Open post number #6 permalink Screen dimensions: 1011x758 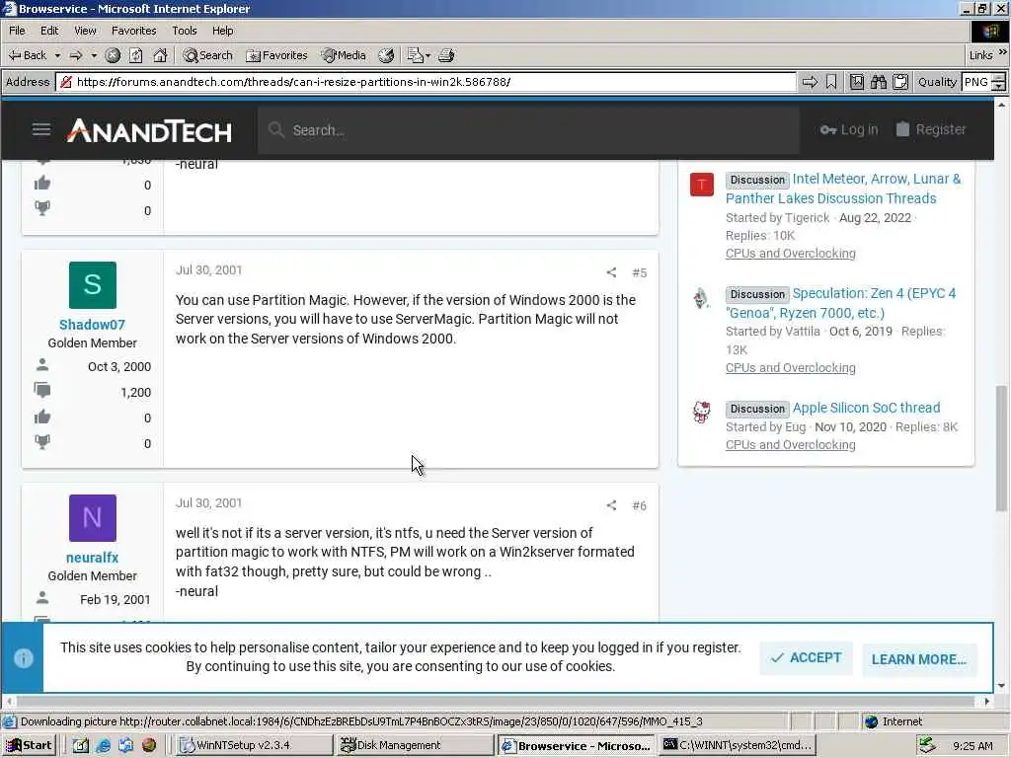tap(639, 505)
